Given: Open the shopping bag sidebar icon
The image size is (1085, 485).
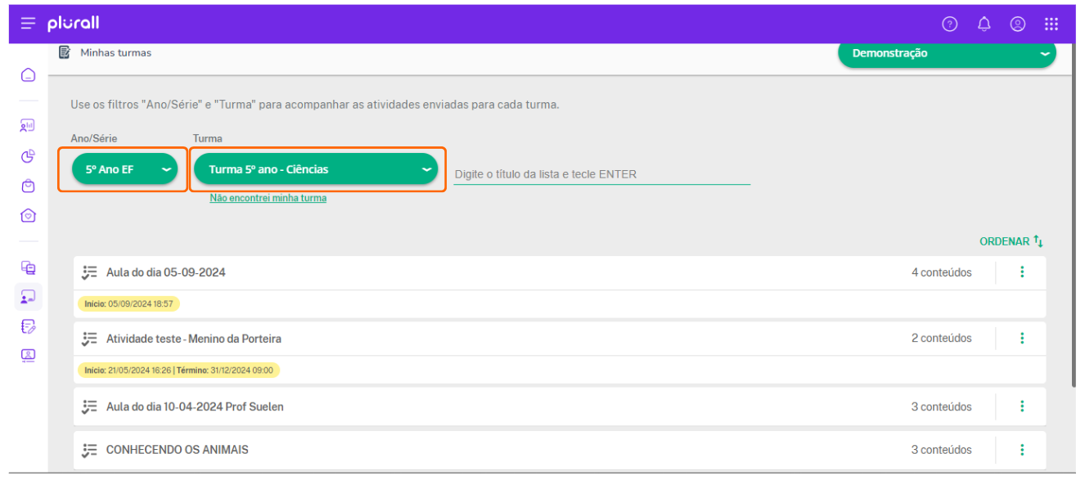Looking at the screenshot, I should 28,186.
